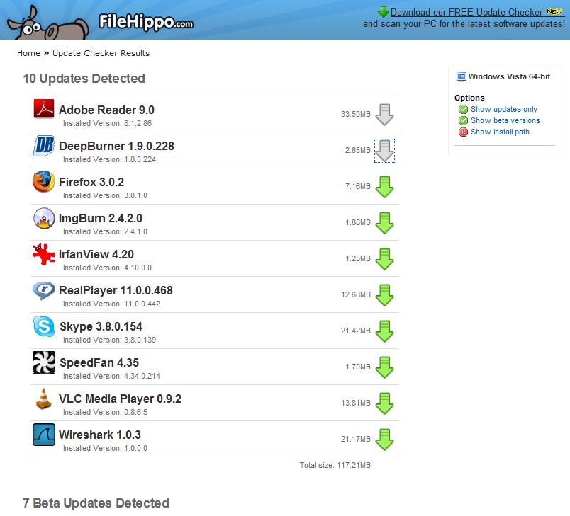Image resolution: width=570 pixels, height=516 pixels.
Task: Click the VLC traffic cone icon
Action: pos(44,399)
